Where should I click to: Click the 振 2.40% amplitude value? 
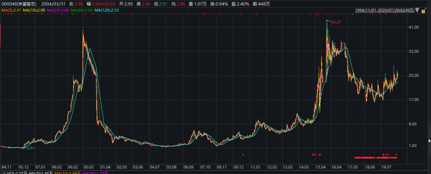click(x=240, y=4)
